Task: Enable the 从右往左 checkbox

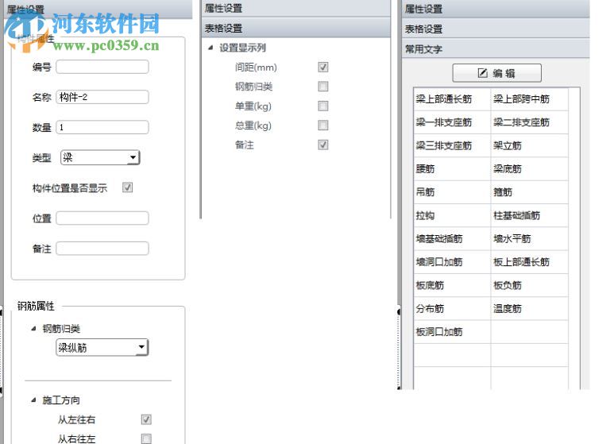Action: point(146,438)
